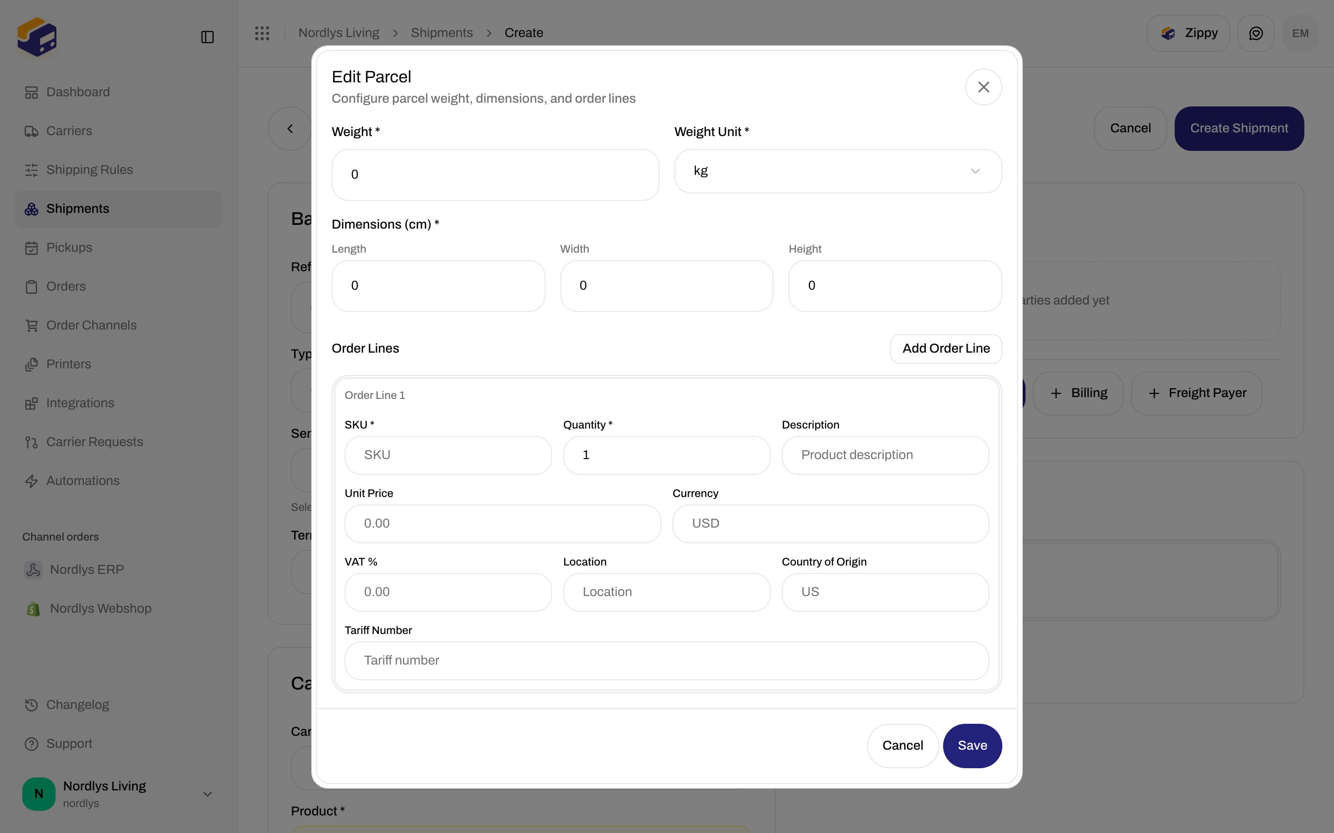
Task: Click the Nordlys Webshop Shopify icon
Action: [33, 609]
